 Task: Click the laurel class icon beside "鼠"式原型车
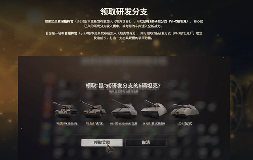[x=148, y=124]
